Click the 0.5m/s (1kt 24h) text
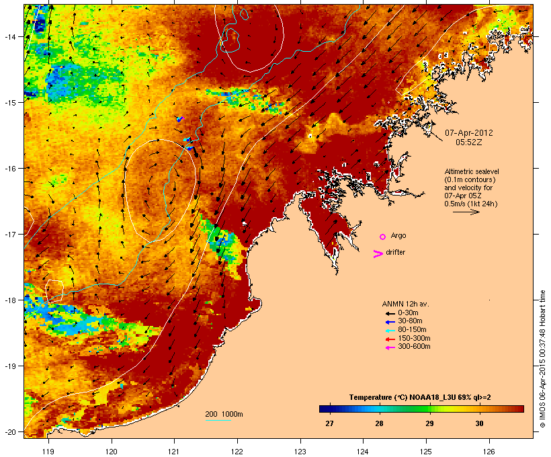Screen dimensions: 551x457 tap(471, 204)
